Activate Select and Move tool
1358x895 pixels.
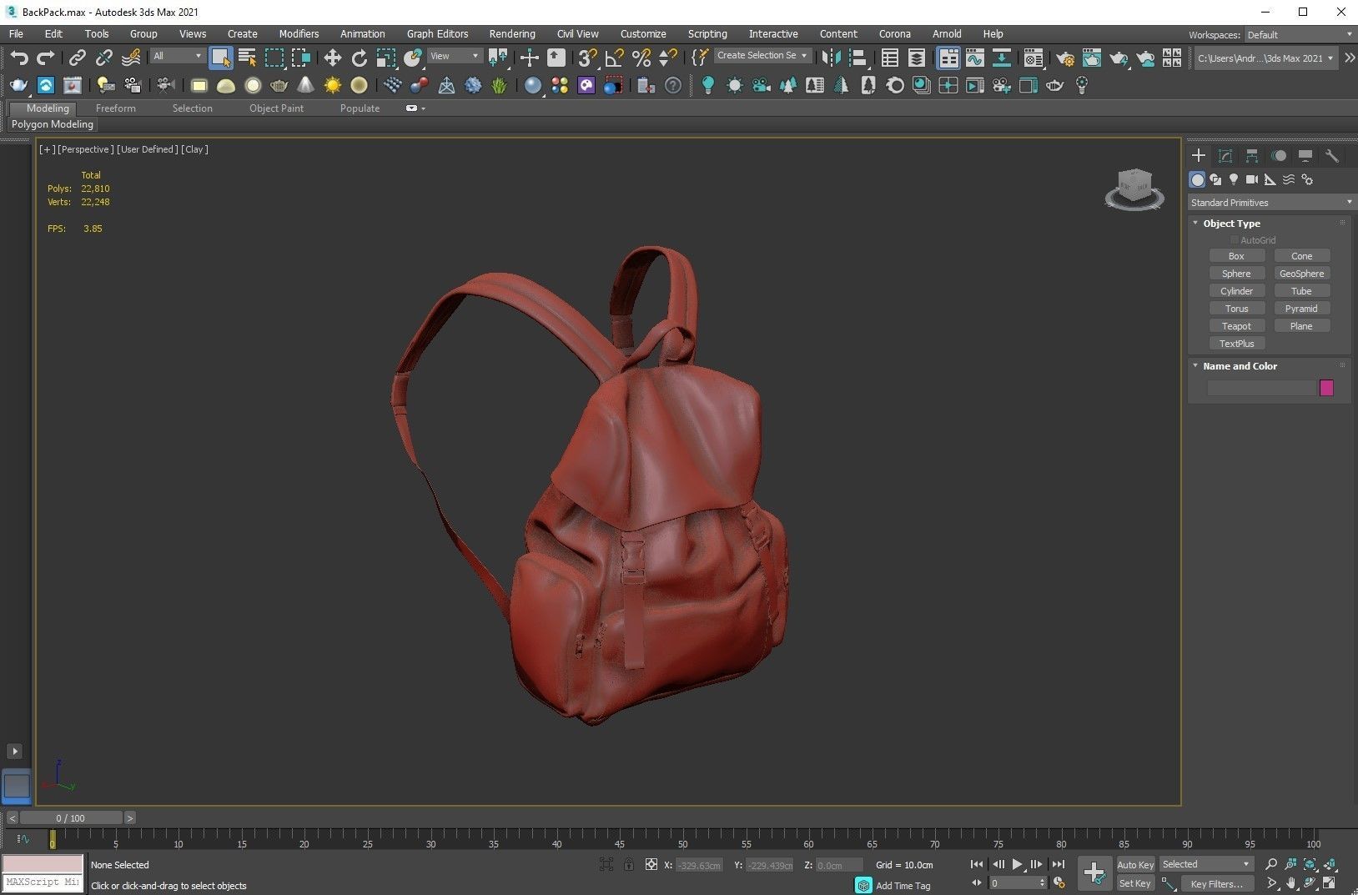(x=333, y=58)
